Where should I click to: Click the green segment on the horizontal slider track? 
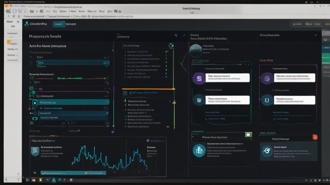(x=70, y=78)
